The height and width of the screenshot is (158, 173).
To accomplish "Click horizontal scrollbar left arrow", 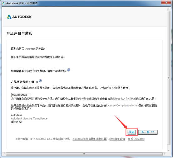I will (x=4, y=154).
